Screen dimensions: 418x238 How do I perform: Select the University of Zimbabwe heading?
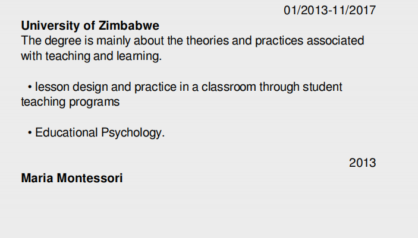tap(90, 26)
